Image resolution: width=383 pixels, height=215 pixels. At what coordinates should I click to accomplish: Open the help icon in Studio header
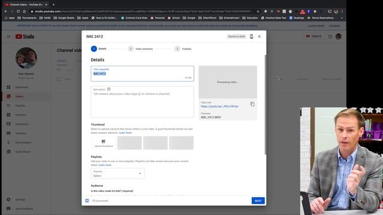330,36
